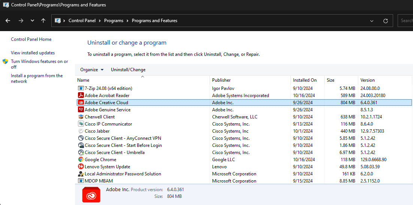Open Install a program from the network
The width and height of the screenshot is (413, 205).
(37, 79)
